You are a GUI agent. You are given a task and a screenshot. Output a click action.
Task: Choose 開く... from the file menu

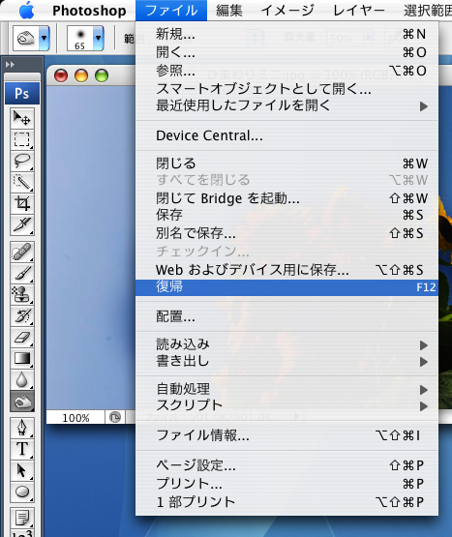click(x=286, y=52)
